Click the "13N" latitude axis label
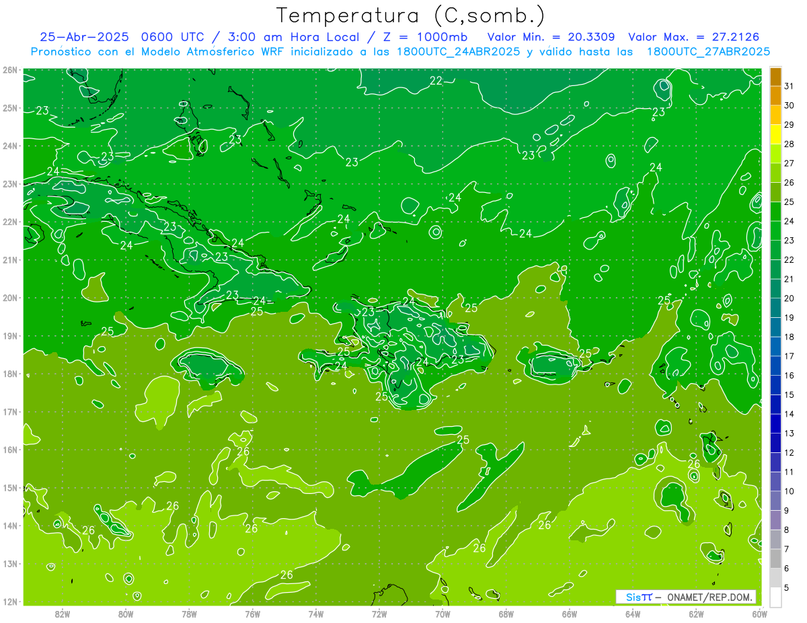Image resolution: width=807 pixels, height=623 pixels. click(x=10, y=564)
